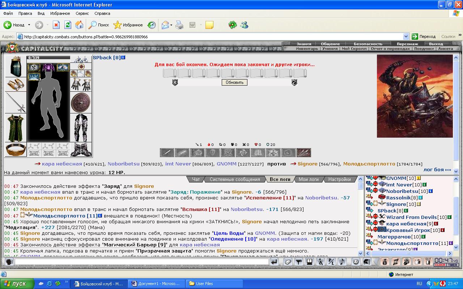Screen dimensions: 463x289
Task: Click the EXIT icon in bottom bar
Action: click(x=428, y=262)
